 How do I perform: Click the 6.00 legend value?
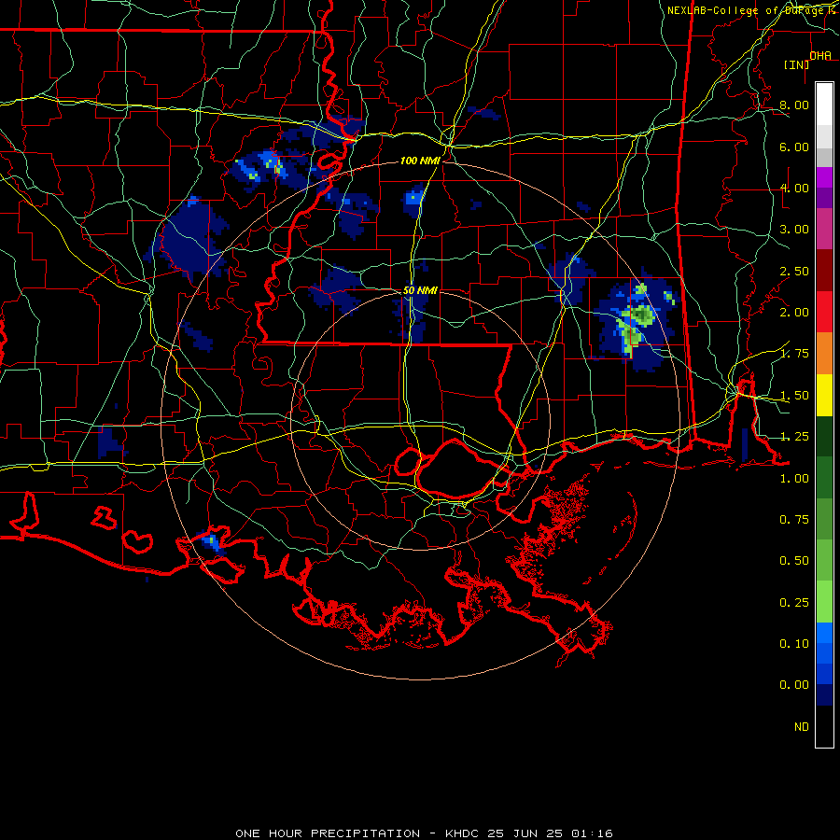pyautogui.click(x=794, y=147)
